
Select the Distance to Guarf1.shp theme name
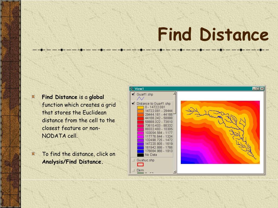[x=154, y=103]
